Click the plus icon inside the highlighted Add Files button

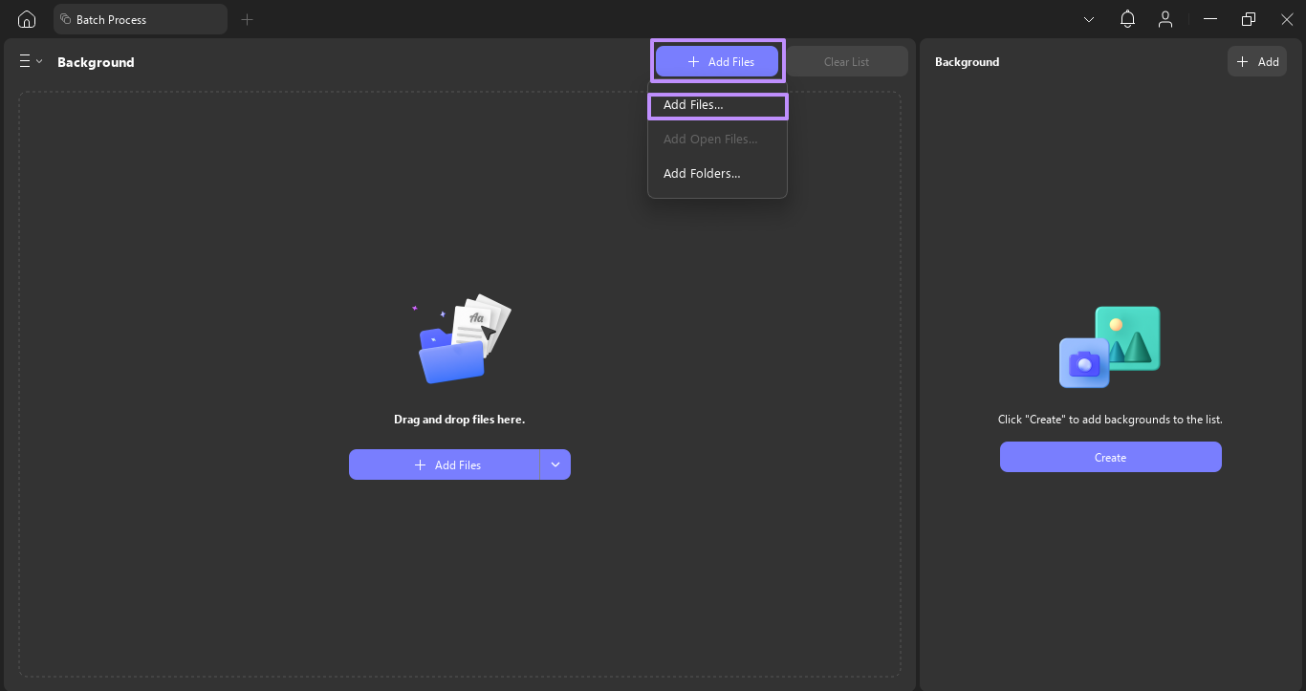point(691,61)
